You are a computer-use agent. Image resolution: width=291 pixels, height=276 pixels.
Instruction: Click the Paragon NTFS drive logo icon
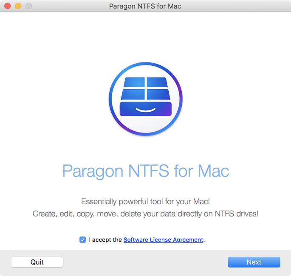click(x=146, y=99)
